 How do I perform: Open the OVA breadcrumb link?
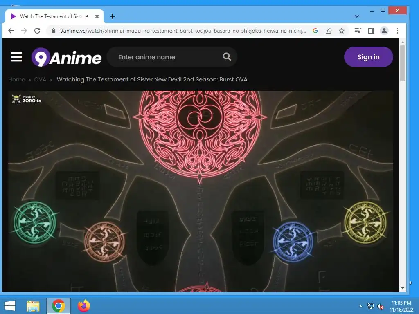[x=40, y=79]
